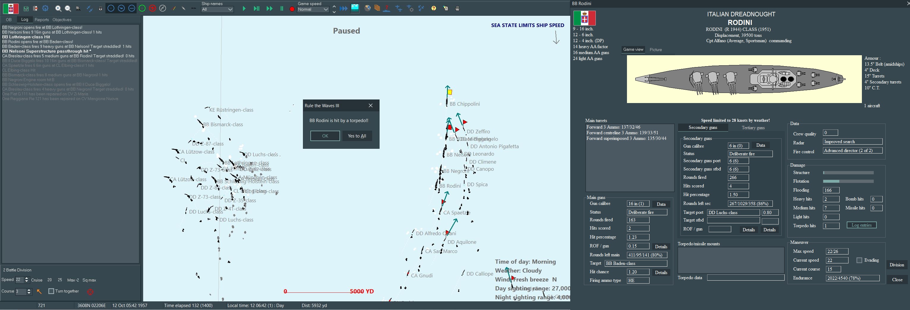Click the blue aircraft formation icon
Image resolution: width=910 pixels, height=310 pixels.
(421, 8)
